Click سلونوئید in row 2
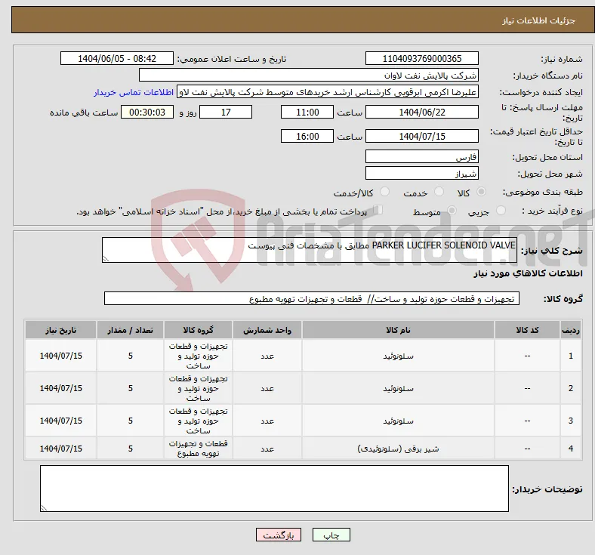The height and width of the screenshot is (555, 595). 398,388
